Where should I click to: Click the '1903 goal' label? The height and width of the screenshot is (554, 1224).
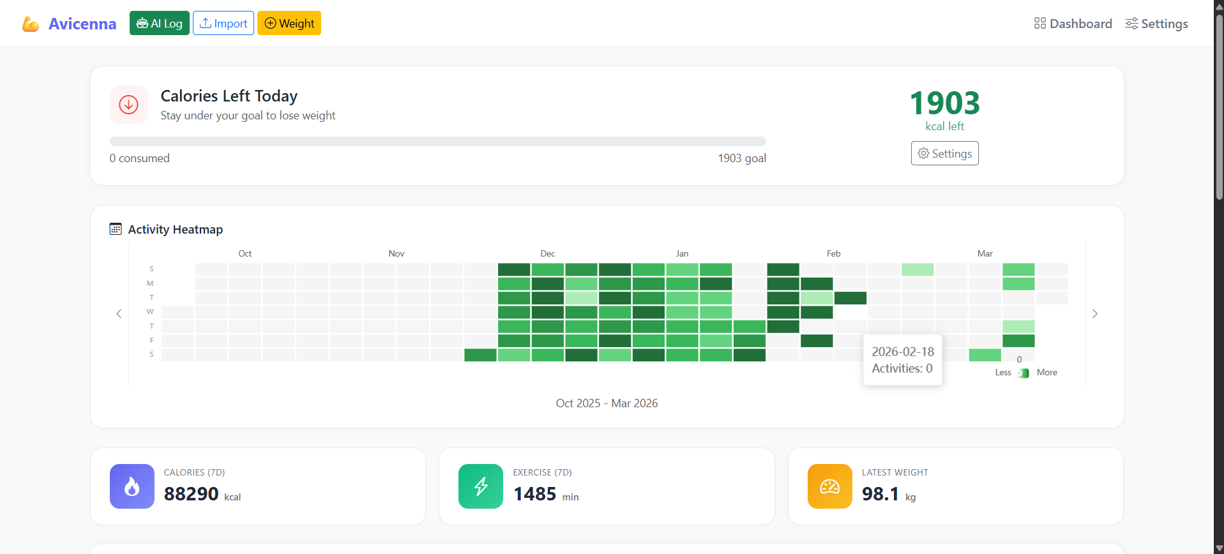(x=742, y=158)
